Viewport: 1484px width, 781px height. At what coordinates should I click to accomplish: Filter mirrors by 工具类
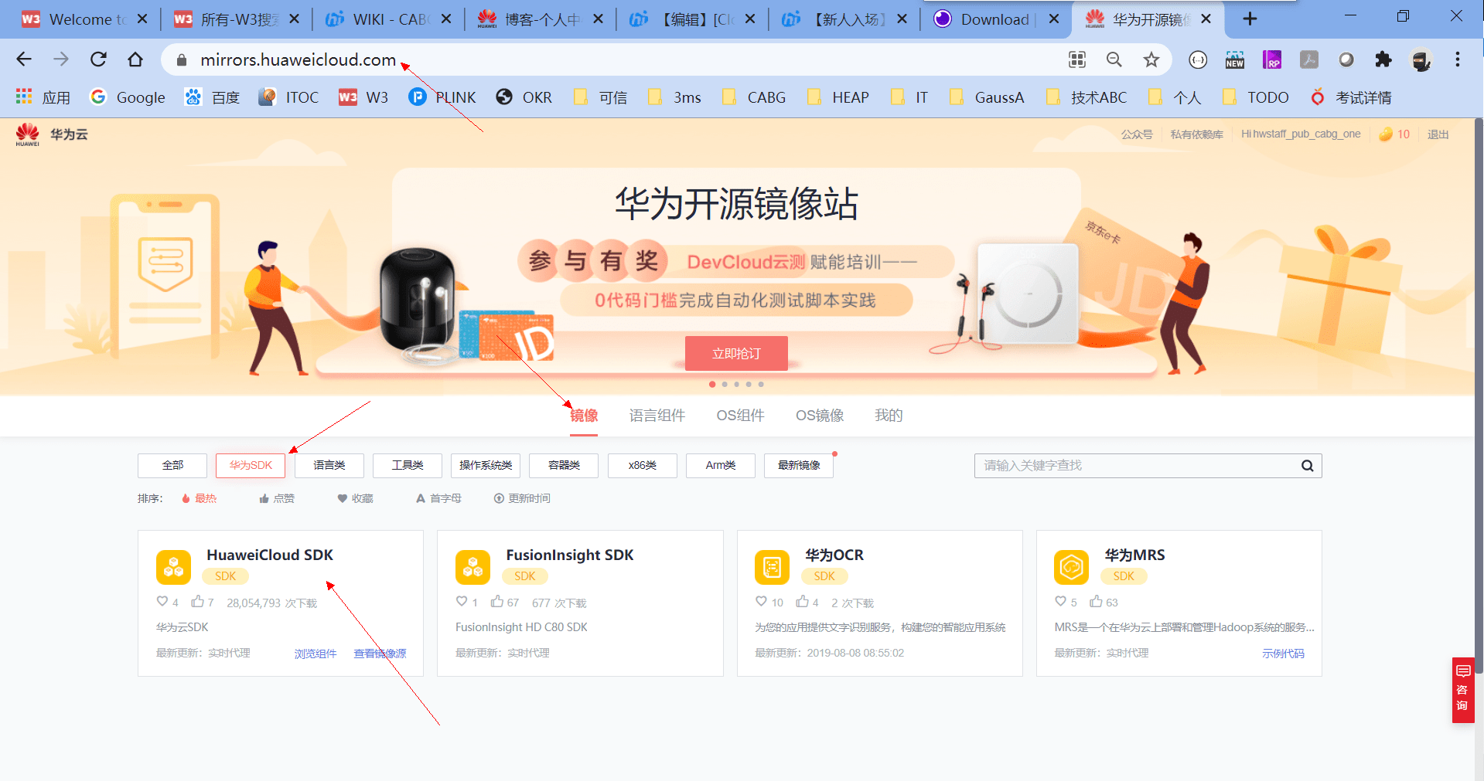pyautogui.click(x=408, y=465)
